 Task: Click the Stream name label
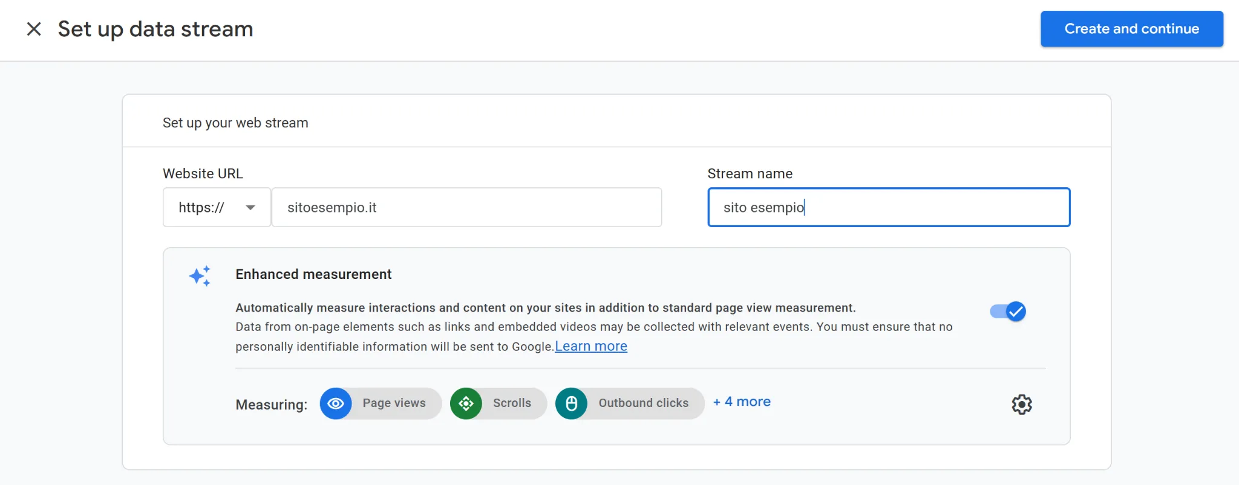pos(750,174)
